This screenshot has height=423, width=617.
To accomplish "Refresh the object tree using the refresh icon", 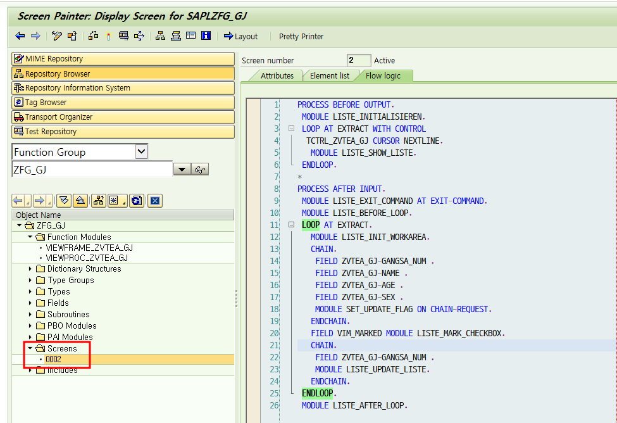I will (x=136, y=200).
